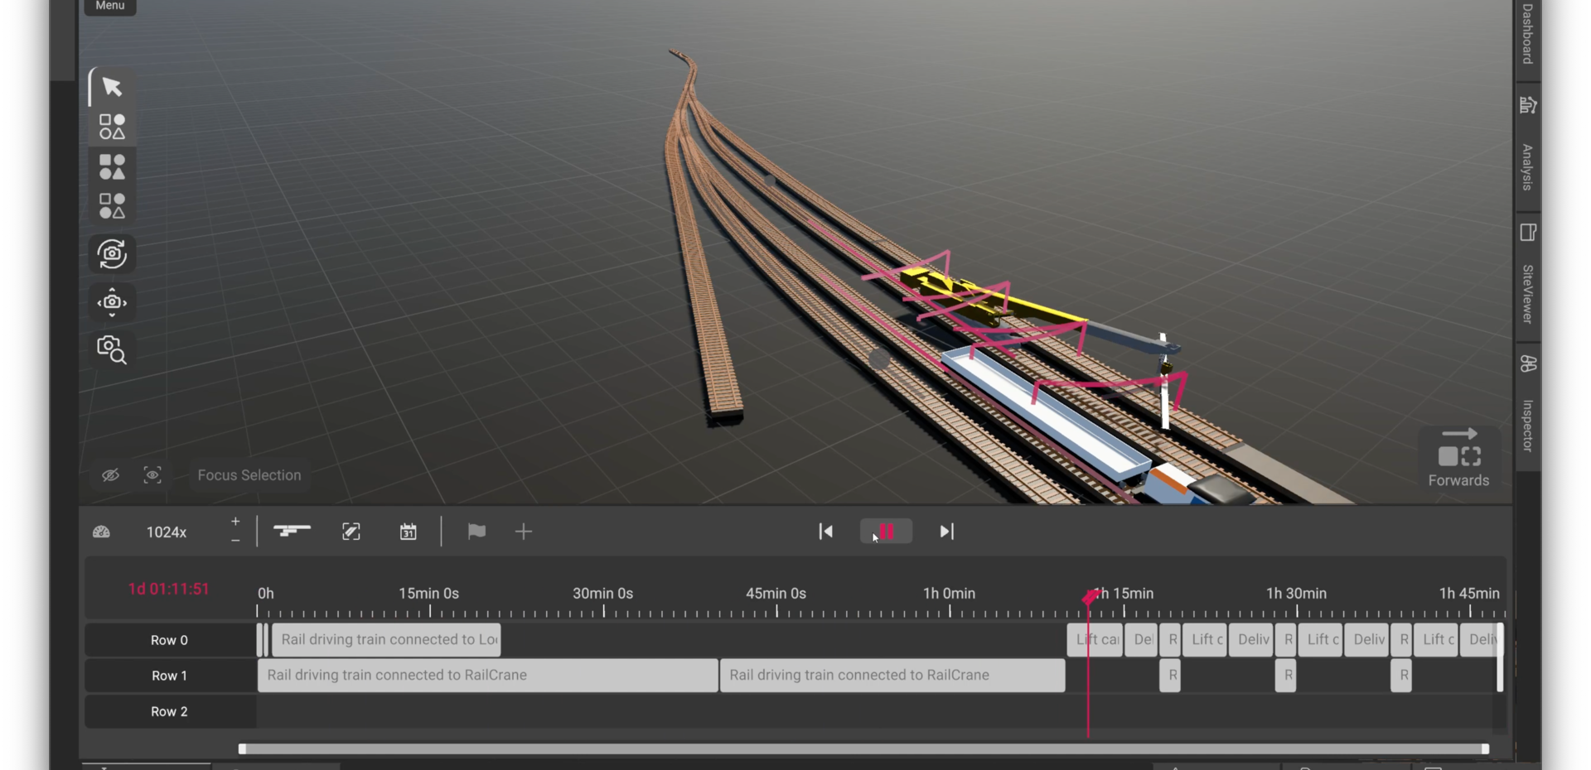Skip to the timeline start
The width and height of the screenshot is (1591, 770).
(826, 532)
